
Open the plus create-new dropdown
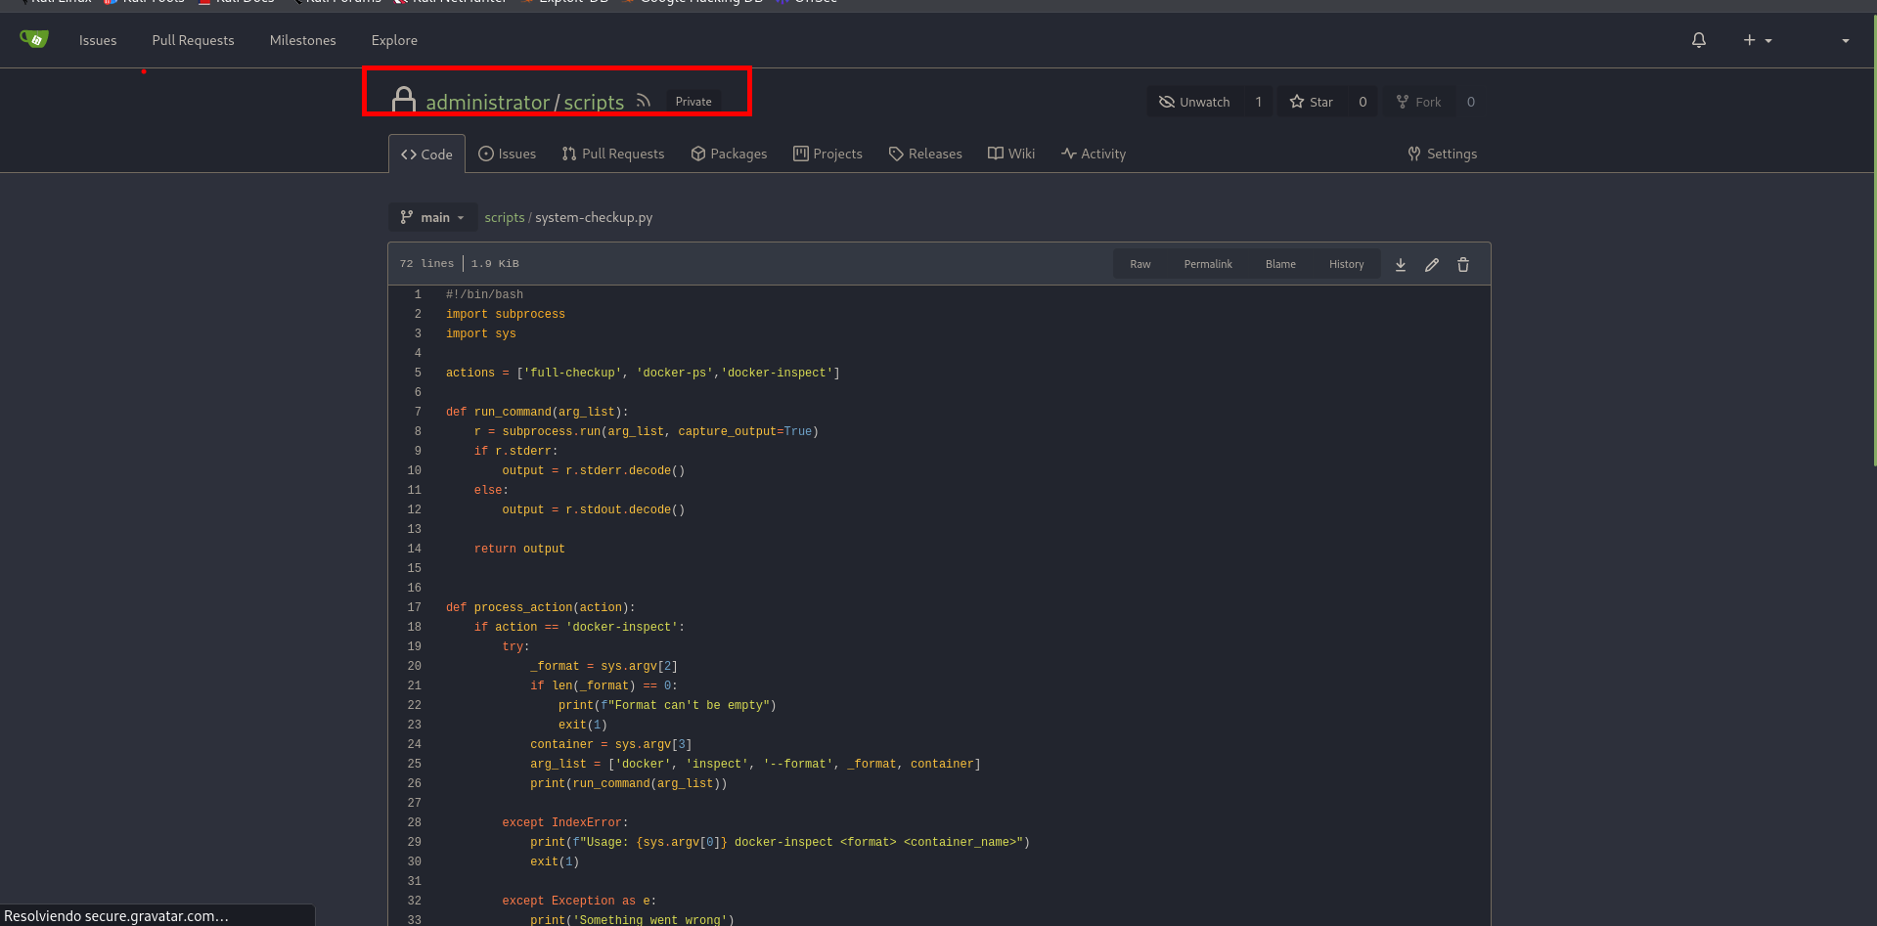pos(1757,40)
